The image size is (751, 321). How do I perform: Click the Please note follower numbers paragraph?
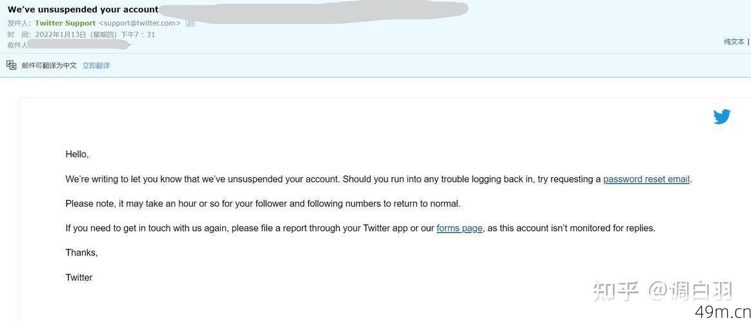pos(263,204)
